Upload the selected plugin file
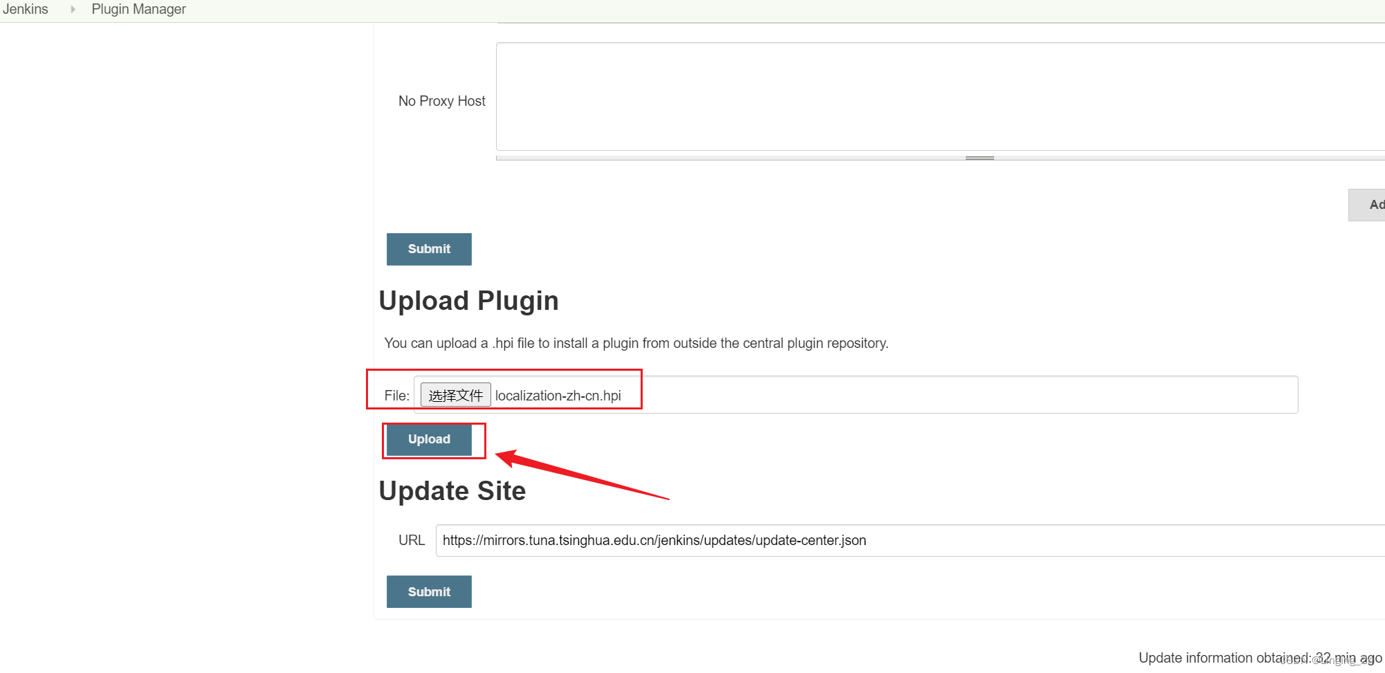1385x673 pixels. tap(429, 440)
